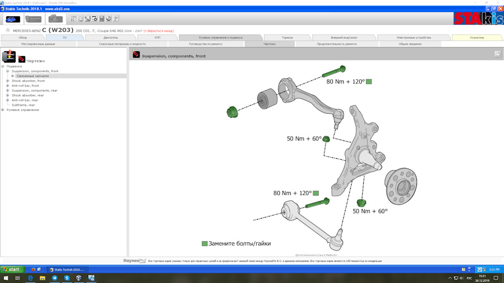Select Anti-roll bar, rear tree item
The height and width of the screenshot is (283, 504).
[x=25, y=100]
